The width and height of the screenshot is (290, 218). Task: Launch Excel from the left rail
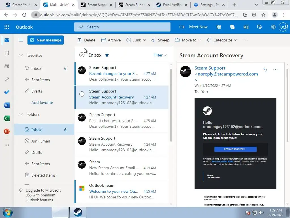[x=7, y=118]
